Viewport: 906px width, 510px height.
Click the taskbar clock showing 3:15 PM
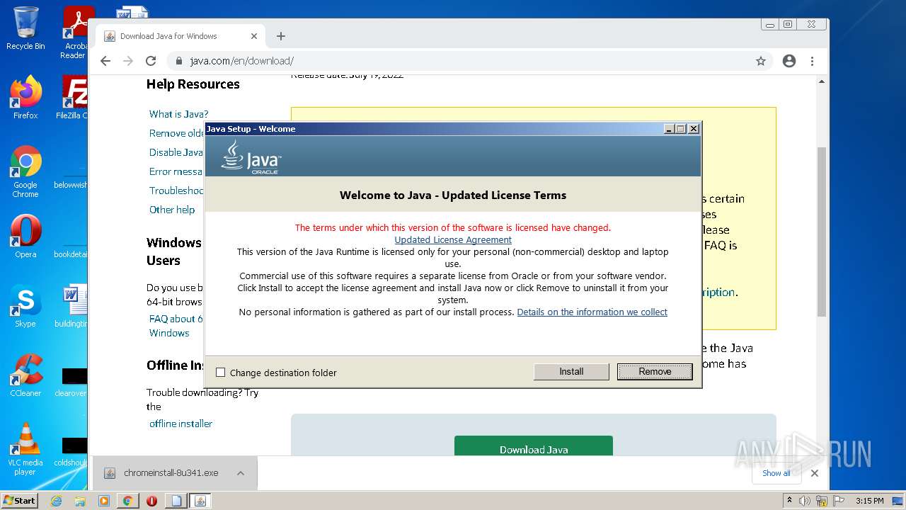click(869, 501)
